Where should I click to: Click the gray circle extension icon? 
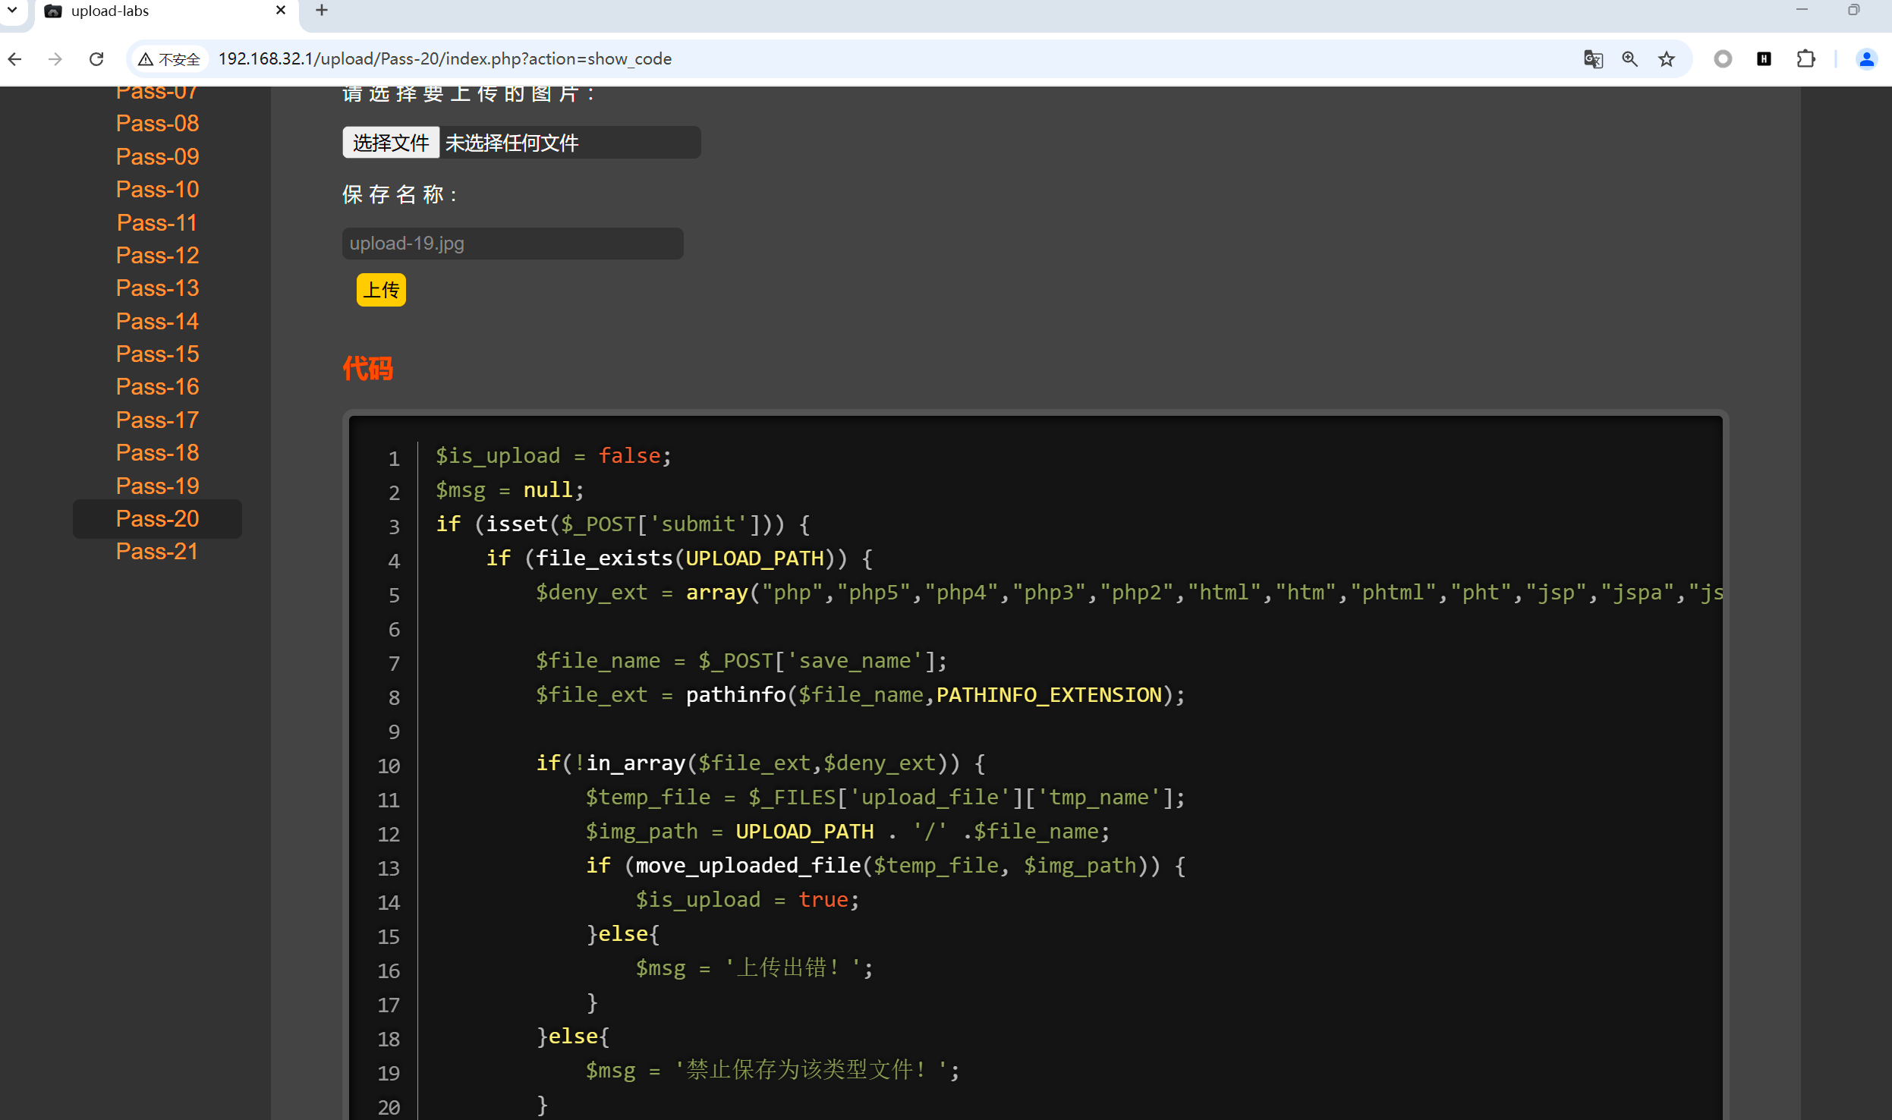pos(1723,59)
